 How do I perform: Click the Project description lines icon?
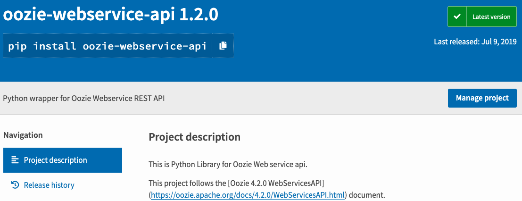click(15, 160)
